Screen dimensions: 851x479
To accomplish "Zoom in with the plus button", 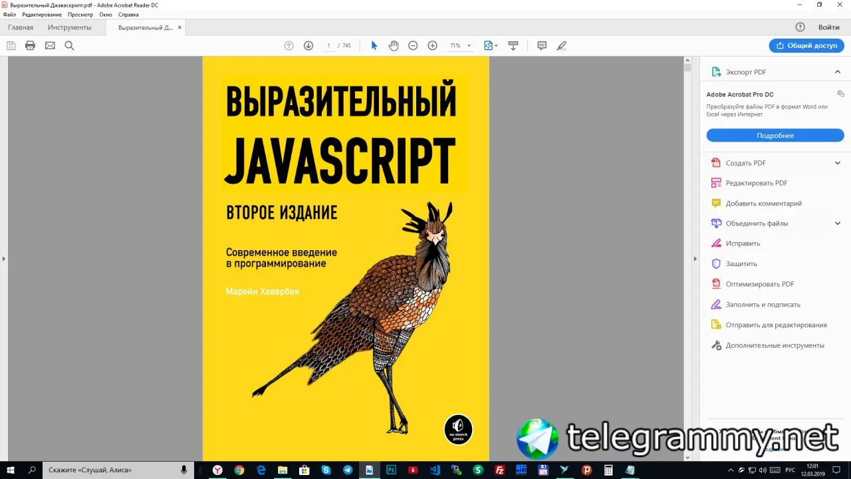I will 432,45.
